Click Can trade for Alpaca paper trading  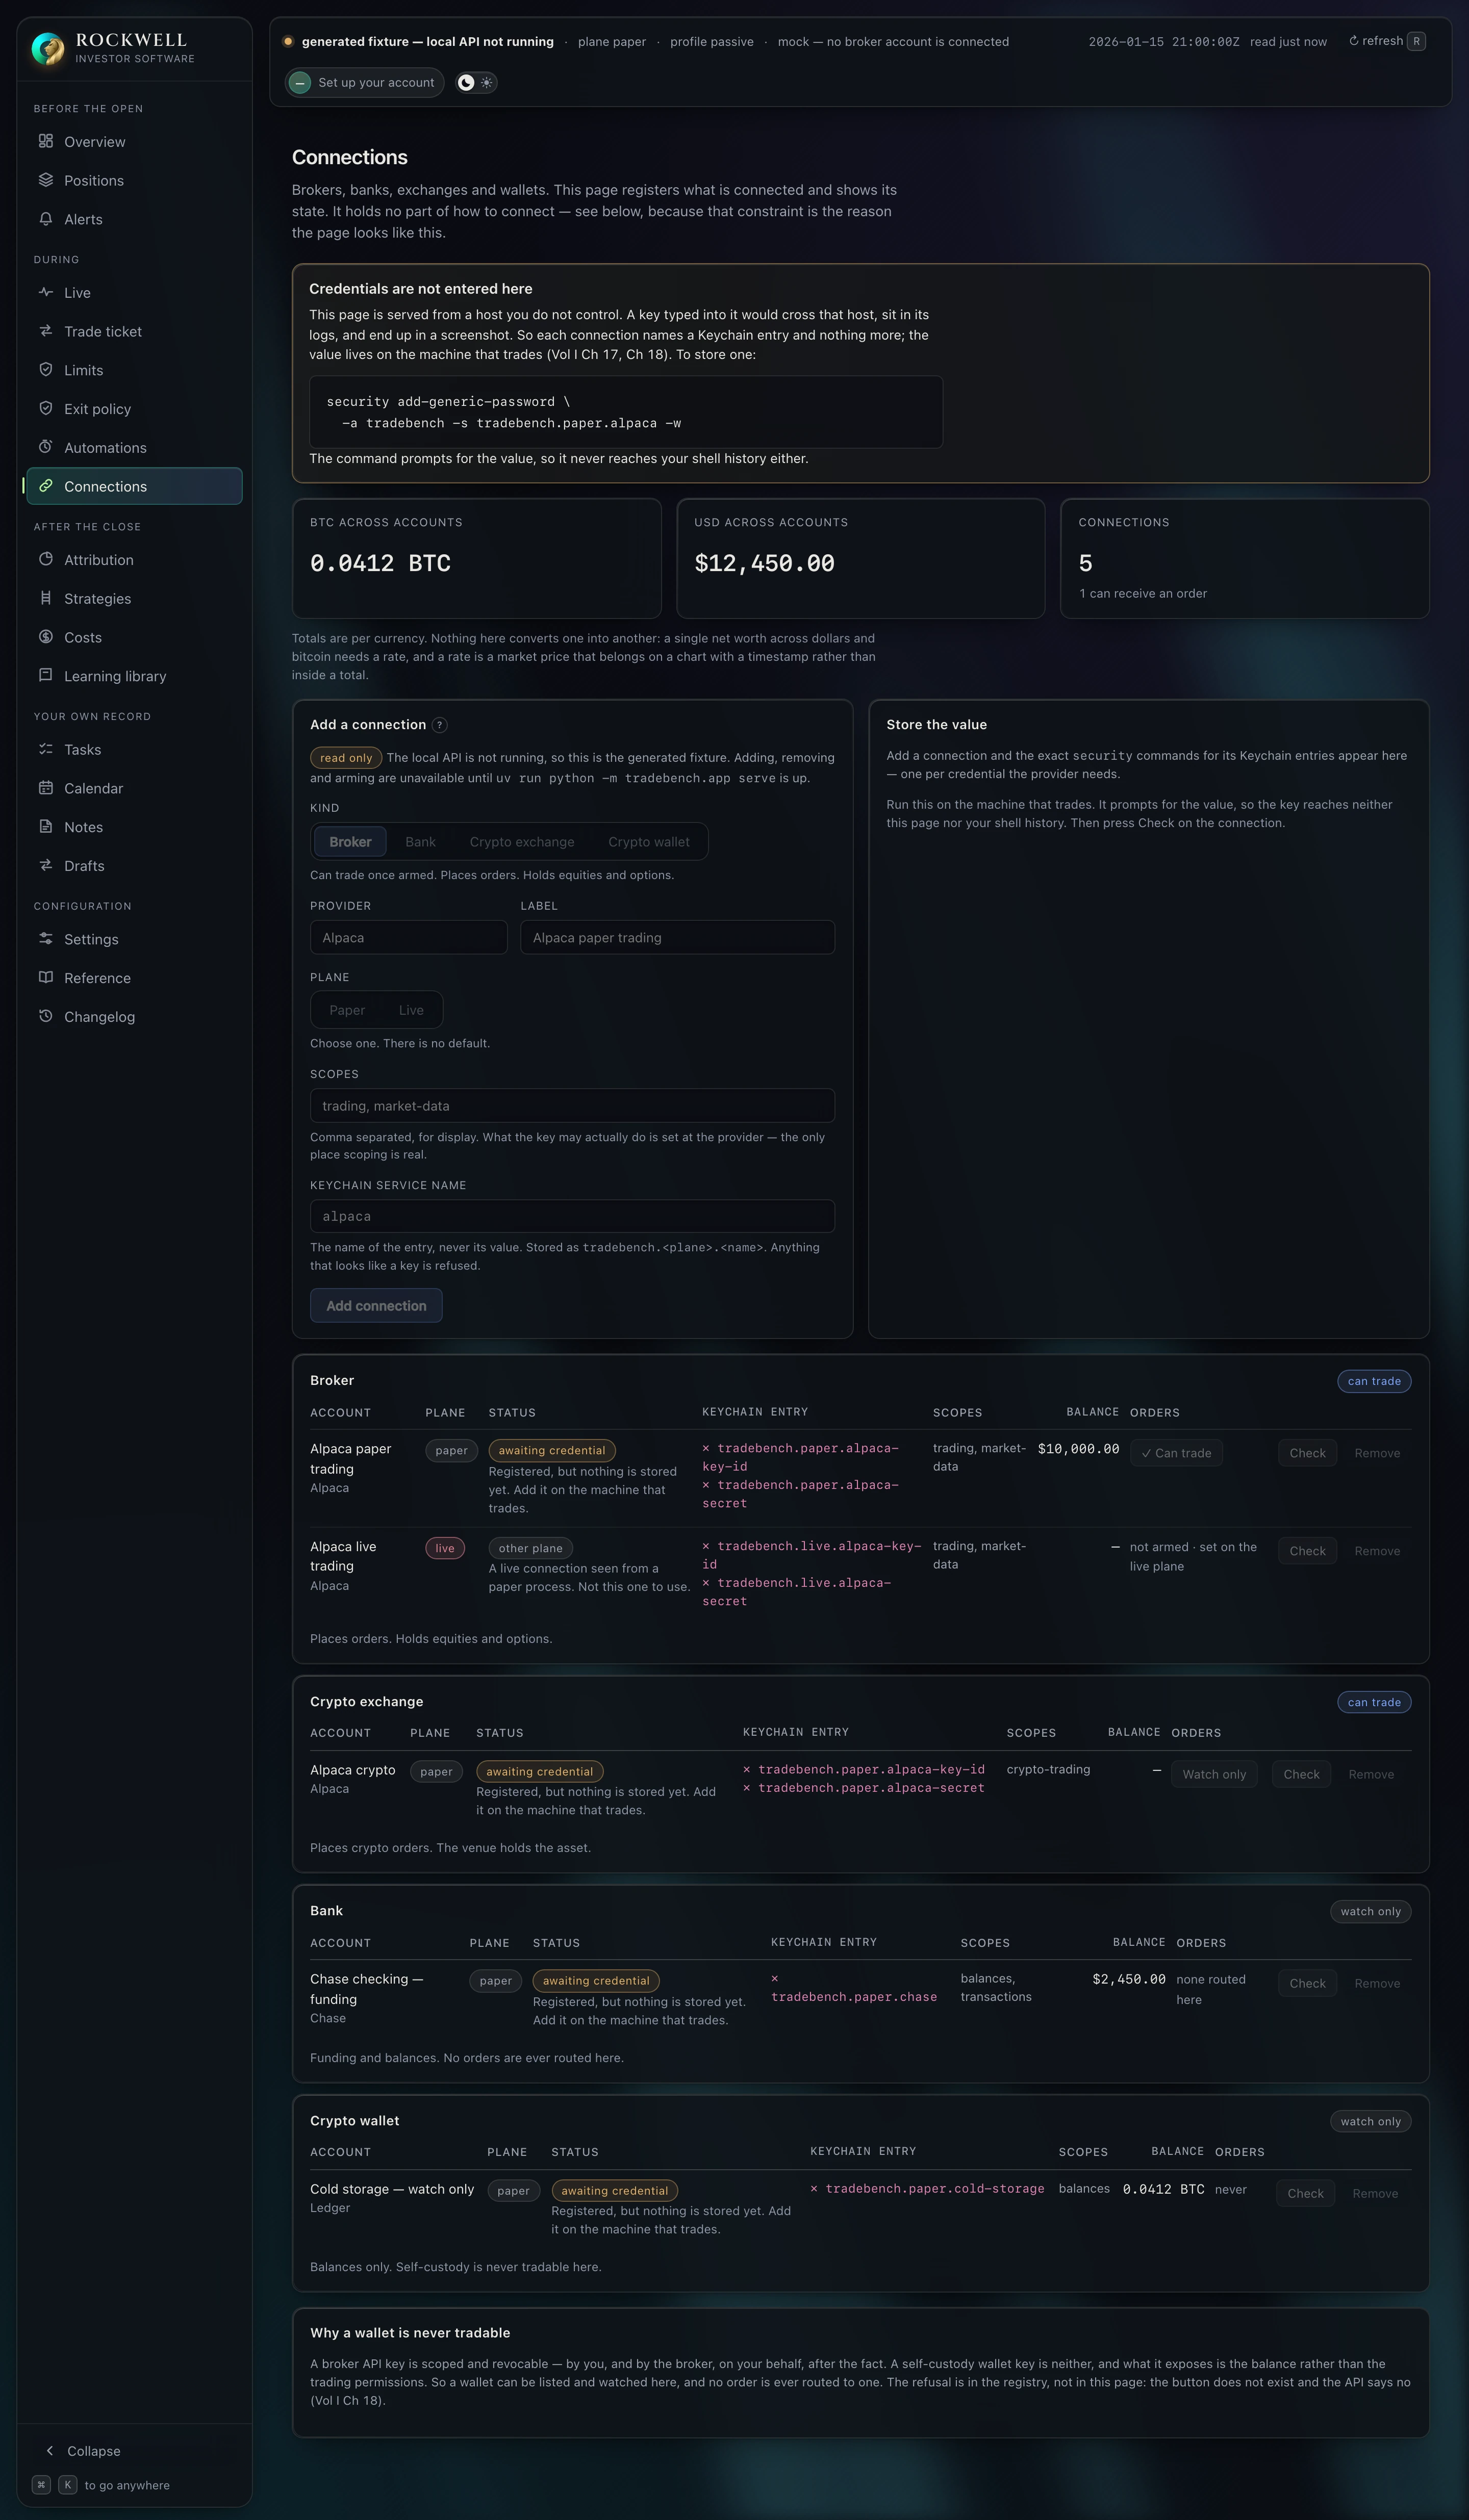[1176, 1453]
